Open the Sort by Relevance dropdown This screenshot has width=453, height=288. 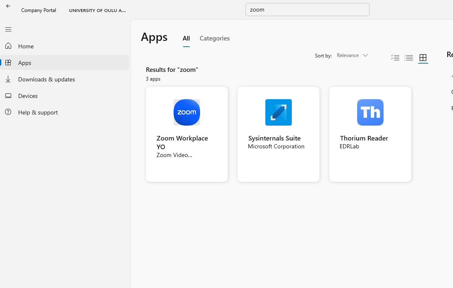tap(352, 55)
